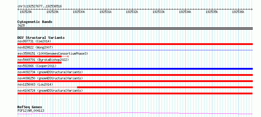
Task: Open the nsv829822 (Wong2007) variant label
Action: (35, 47)
